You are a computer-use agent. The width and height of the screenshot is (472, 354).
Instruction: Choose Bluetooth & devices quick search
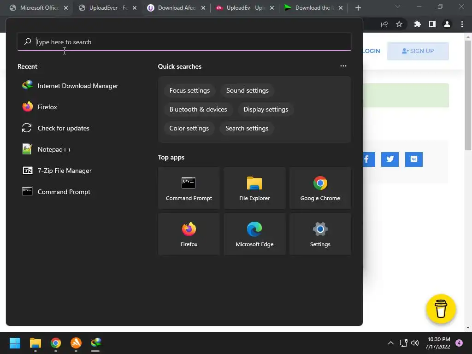tap(198, 110)
